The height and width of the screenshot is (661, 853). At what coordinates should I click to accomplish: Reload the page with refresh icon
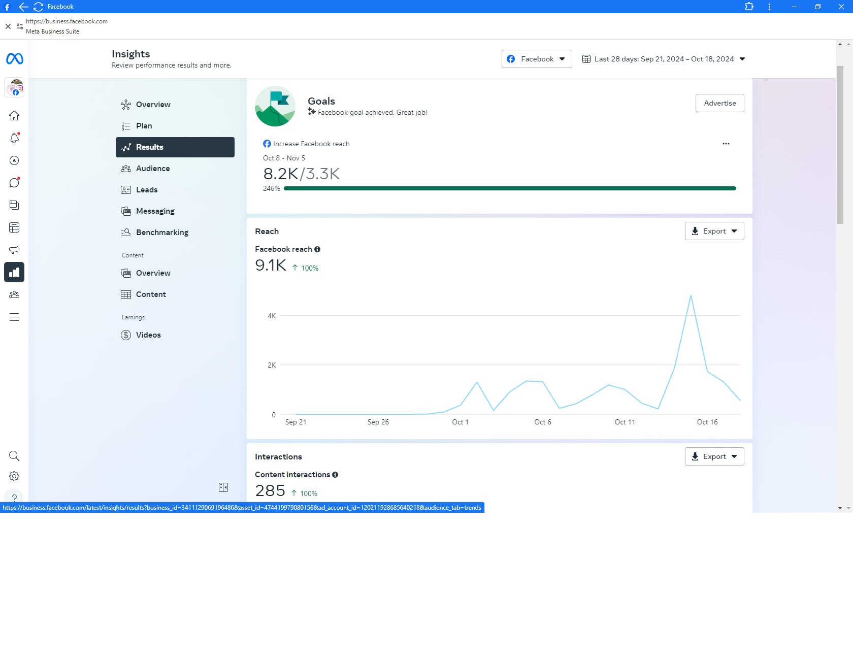(x=38, y=7)
